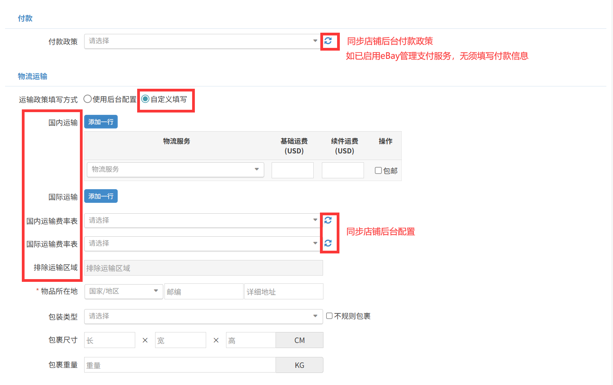Click 添加一行 under 国内运输
Viewport: 613px width, 385px height.
tap(101, 122)
